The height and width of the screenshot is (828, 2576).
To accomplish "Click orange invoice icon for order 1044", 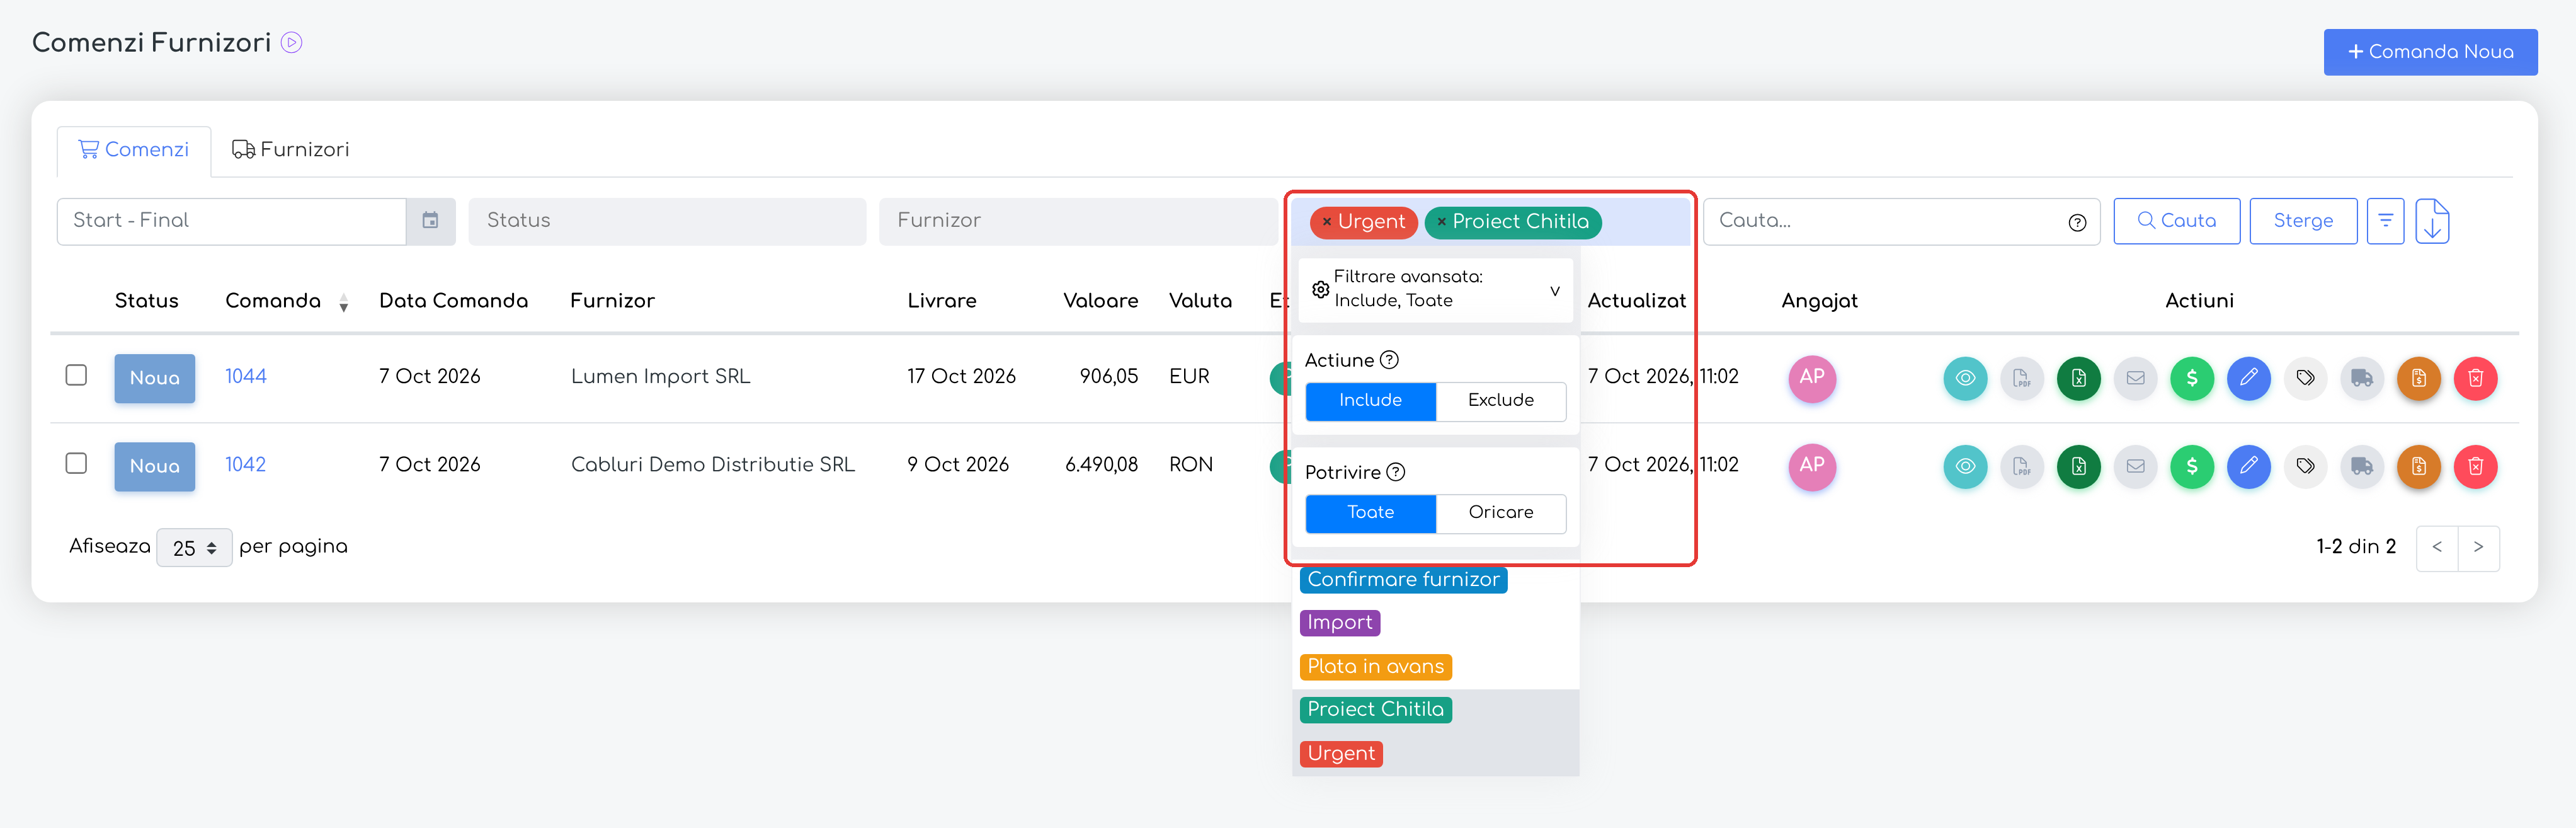I will (2419, 378).
